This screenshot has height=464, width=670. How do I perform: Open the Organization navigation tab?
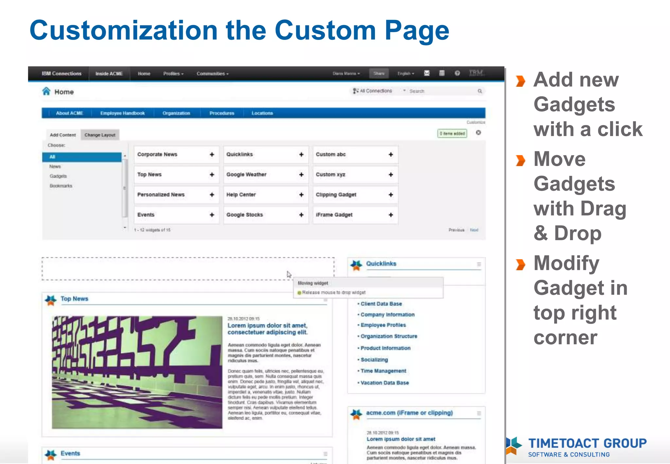click(176, 113)
